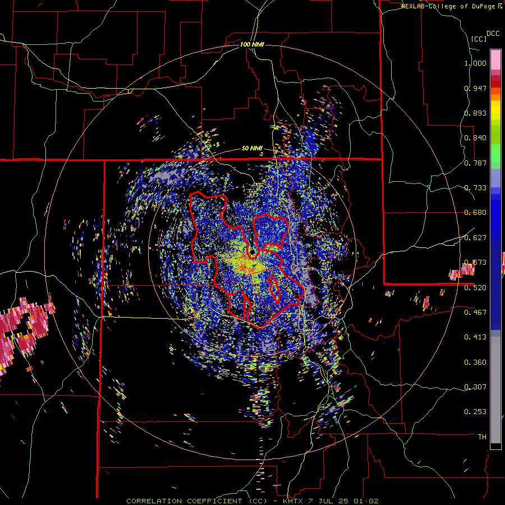Click the gray segment of the color bar

(495, 390)
